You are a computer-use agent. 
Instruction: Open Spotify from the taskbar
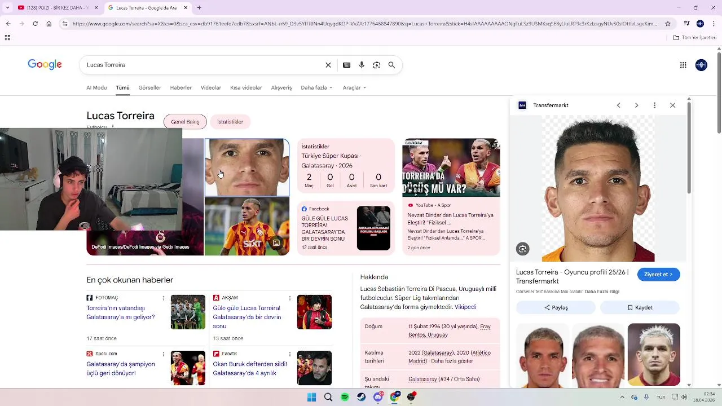point(345,397)
